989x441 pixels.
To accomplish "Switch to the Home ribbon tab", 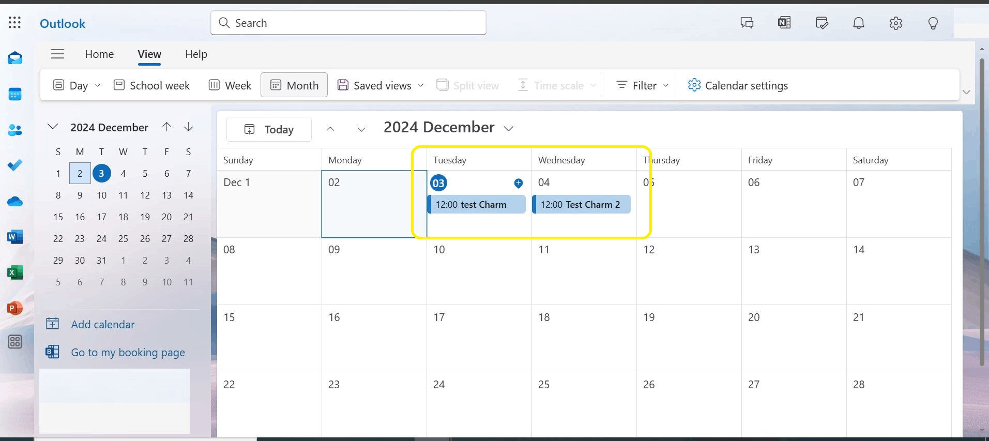I will coord(99,54).
